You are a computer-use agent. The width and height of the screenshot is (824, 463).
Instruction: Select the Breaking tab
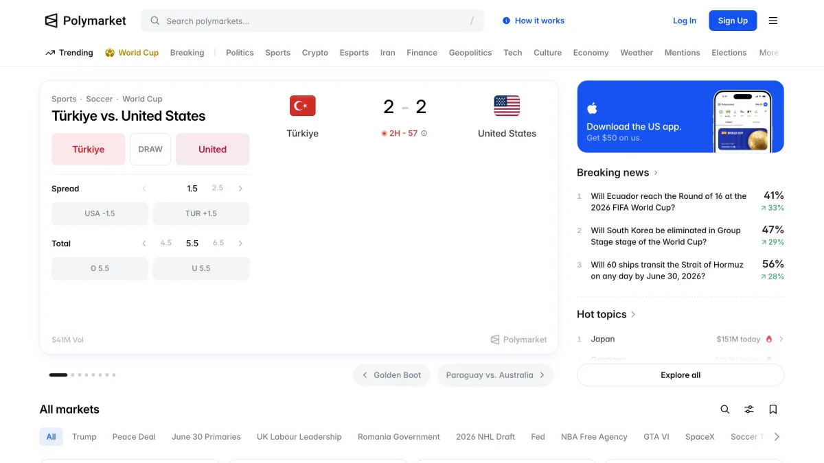[187, 53]
